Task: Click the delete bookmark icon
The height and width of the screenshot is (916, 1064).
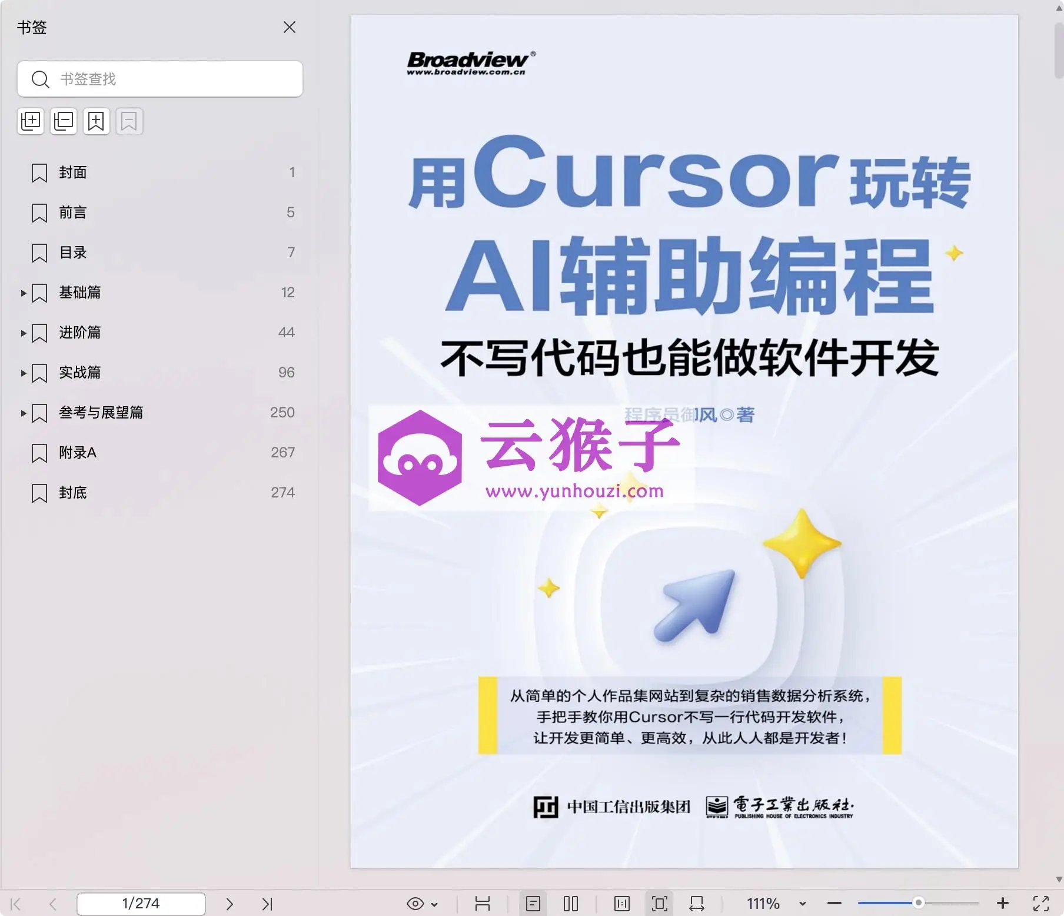Action: coord(129,121)
